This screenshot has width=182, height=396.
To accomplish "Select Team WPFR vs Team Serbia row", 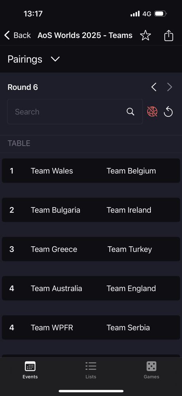I will point(91,327).
